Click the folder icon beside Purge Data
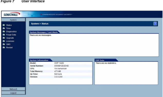Image resolution: width=163 pixels, height=97 pixels. [4, 35]
